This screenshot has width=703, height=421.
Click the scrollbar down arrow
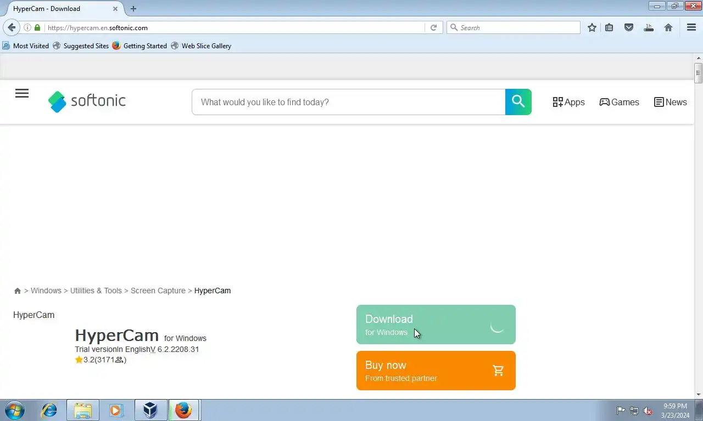pos(698,394)
